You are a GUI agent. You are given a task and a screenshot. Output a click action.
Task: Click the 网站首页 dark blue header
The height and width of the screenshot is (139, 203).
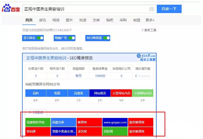[x=100, y=93]
